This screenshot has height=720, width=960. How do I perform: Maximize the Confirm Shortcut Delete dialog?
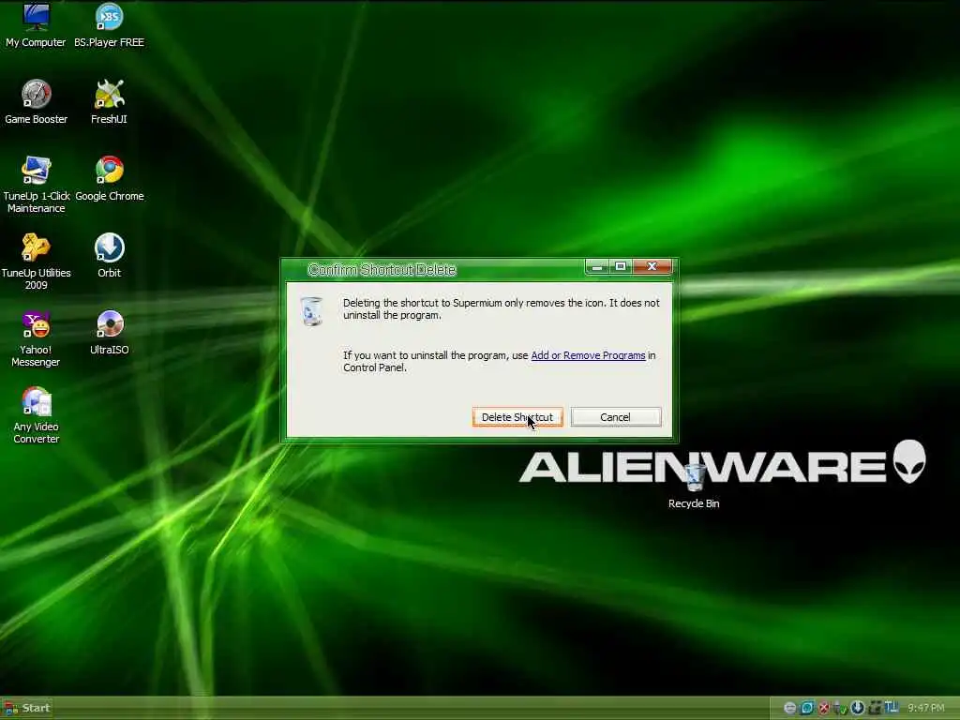(x=621, y=267)
